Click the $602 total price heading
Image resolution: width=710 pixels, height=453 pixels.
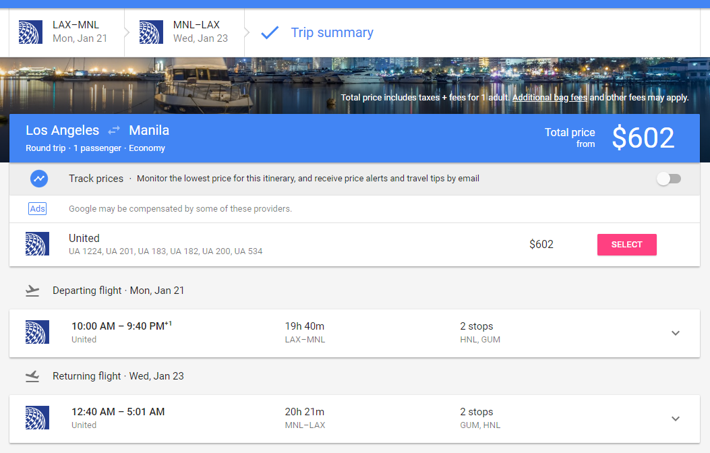(x=643, y=138)
